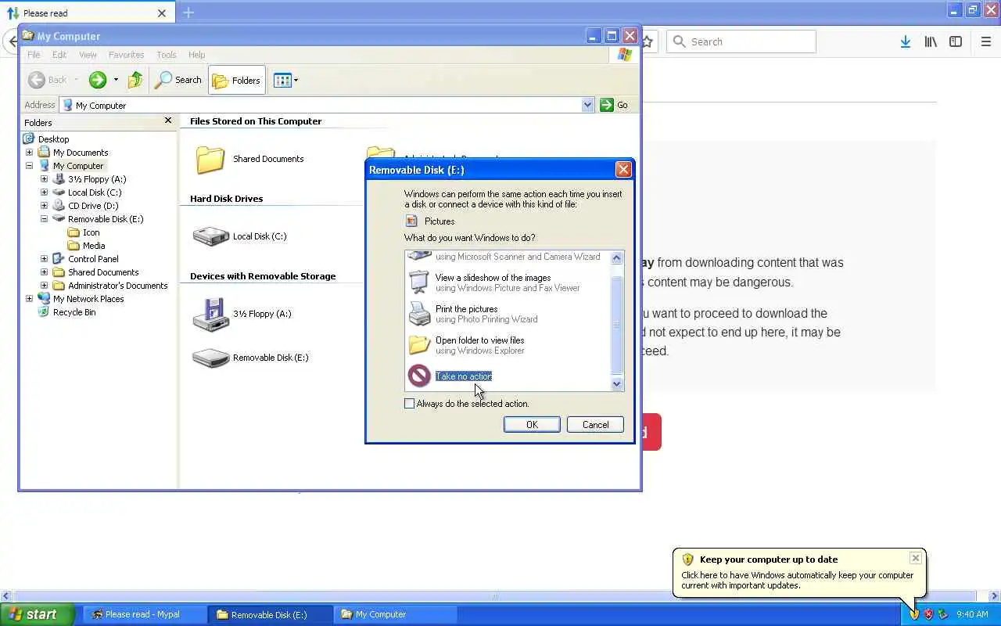
Task: Open the Favorites menu
Action: coord(126,55)
